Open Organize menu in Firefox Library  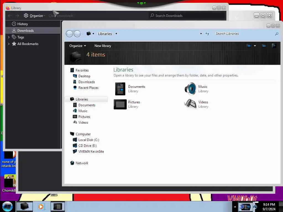pos(34,16)
